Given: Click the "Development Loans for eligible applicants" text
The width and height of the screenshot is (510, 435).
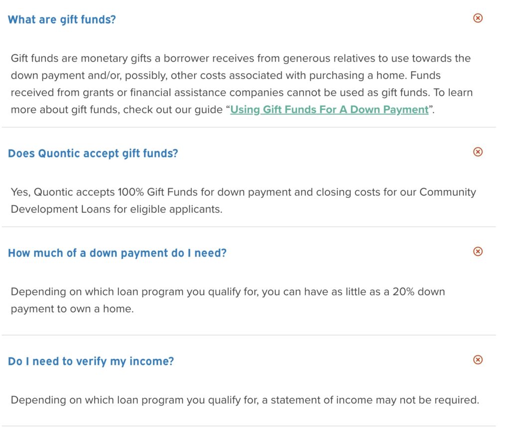Looking at the screenshot, I should [x=117, y=209].
